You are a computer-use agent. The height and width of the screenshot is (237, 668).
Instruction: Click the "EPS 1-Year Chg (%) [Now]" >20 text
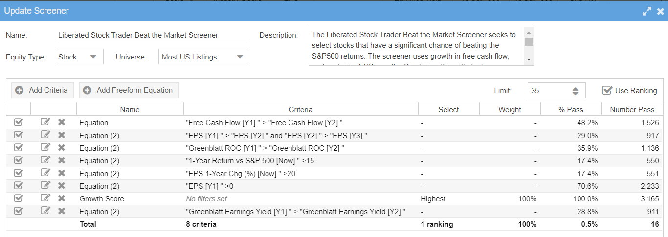[x=240, y=173]
